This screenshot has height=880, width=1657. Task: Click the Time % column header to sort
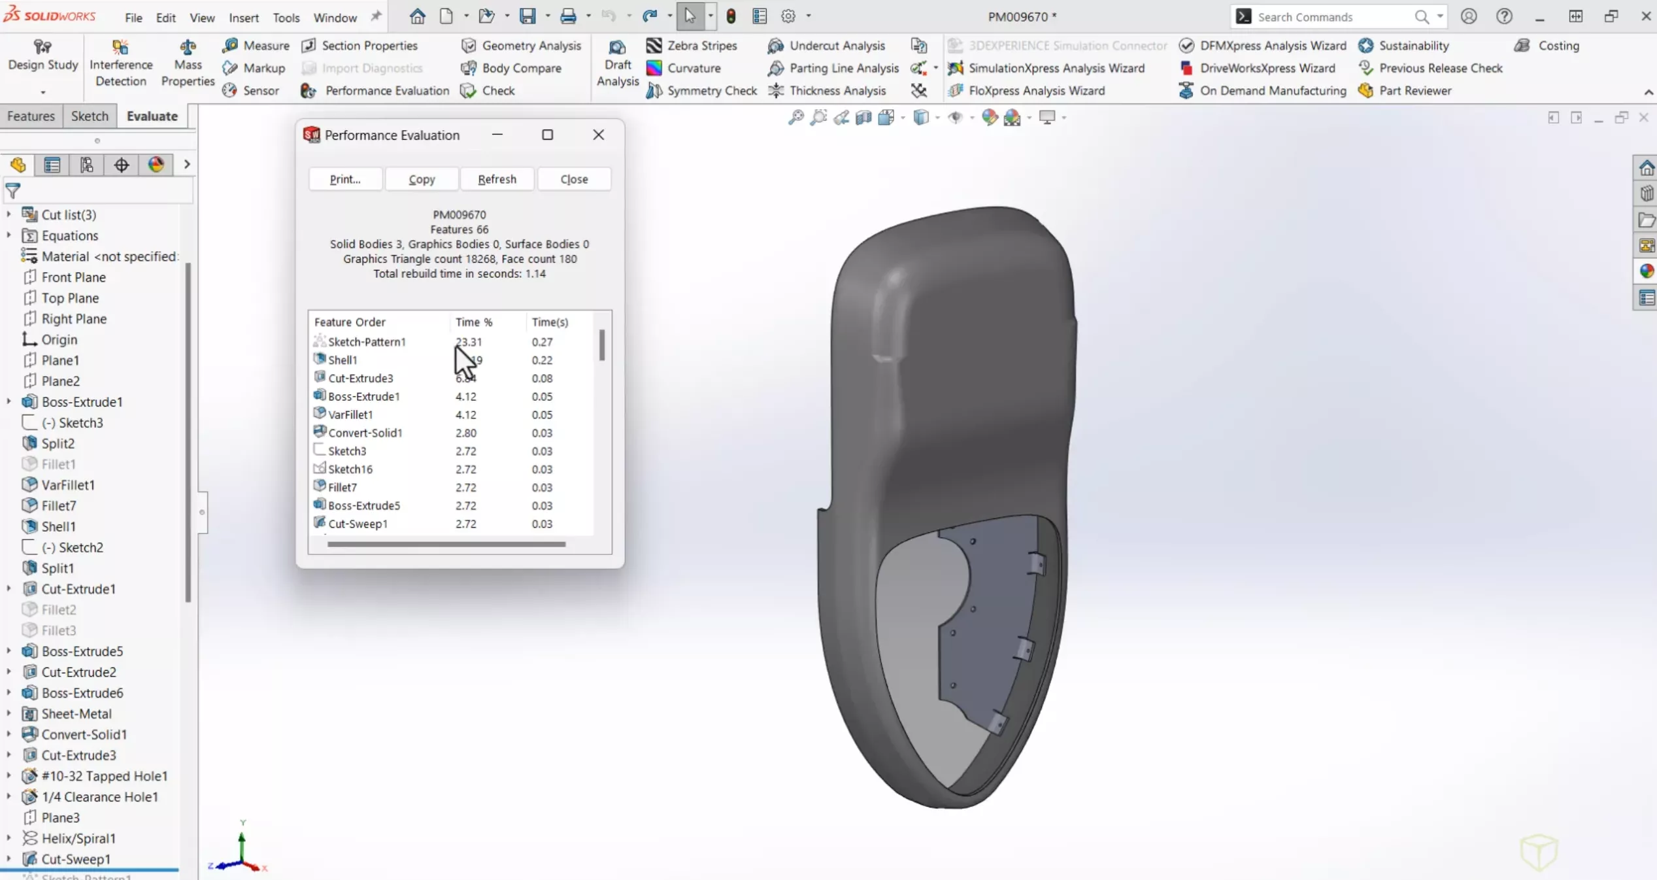click(473, 321)
